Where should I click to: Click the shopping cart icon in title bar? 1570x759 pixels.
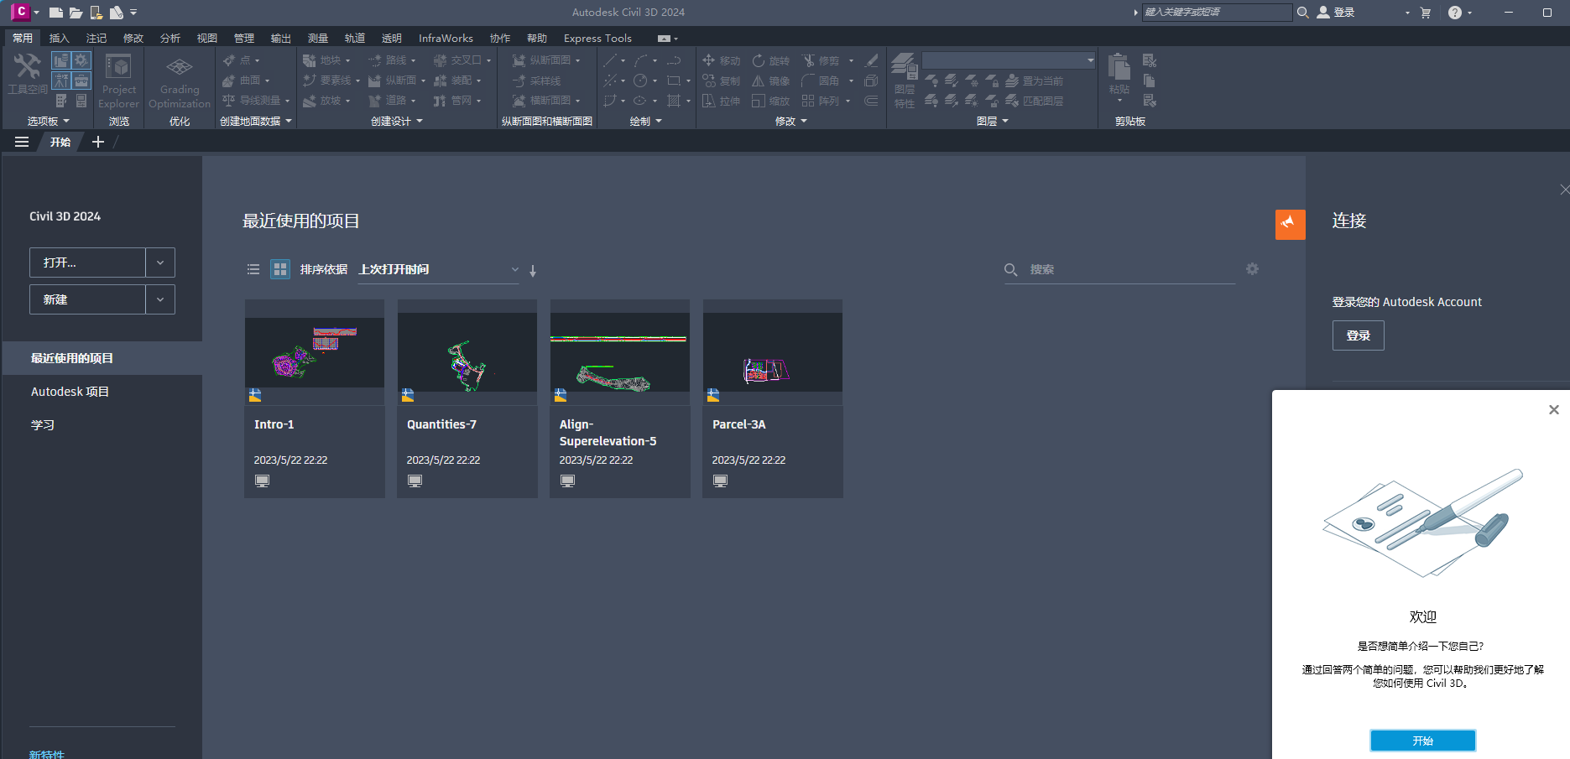coord(1425,13)
